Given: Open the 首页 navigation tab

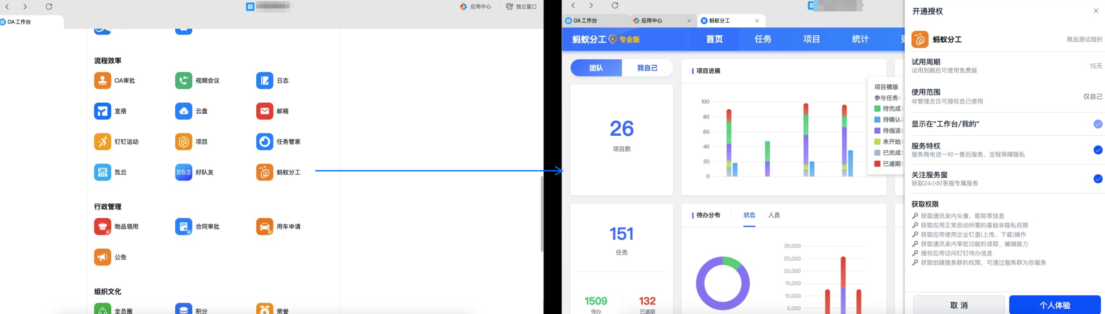Looking at the screenshot, I should point(714,39).
